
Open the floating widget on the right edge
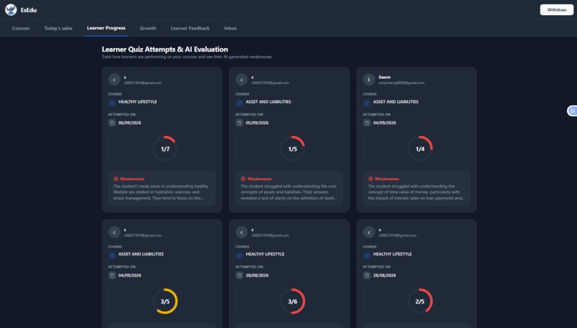572,110
